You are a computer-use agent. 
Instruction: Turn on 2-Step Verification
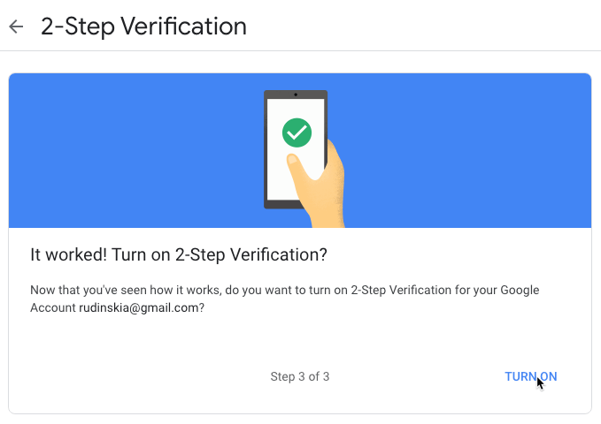pyautogui.click(x=530, y=376)
